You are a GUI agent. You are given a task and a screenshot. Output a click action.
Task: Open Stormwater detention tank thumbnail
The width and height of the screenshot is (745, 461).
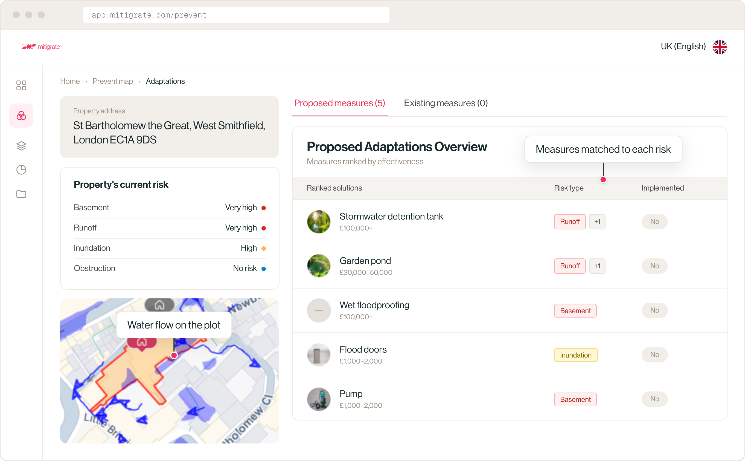click(319, 222)
